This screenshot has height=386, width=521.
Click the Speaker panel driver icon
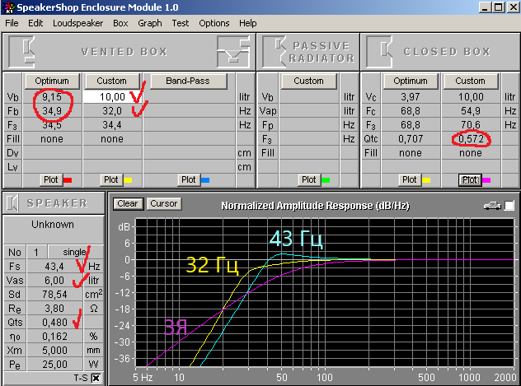tap(12, 203)
